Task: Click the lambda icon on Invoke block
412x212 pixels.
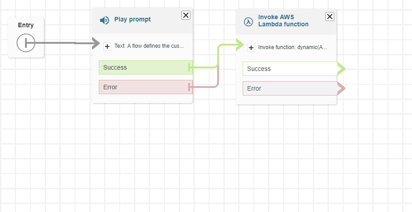Action: (248, 21)
